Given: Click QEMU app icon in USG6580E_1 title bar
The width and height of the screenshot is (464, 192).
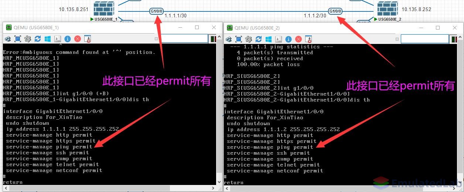Looking at the screenshot, I should click(x=8, y=27).
